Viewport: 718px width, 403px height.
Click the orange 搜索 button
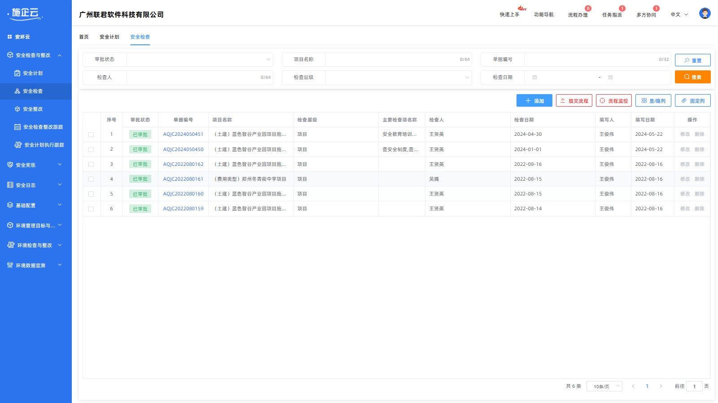pos(693,77)
